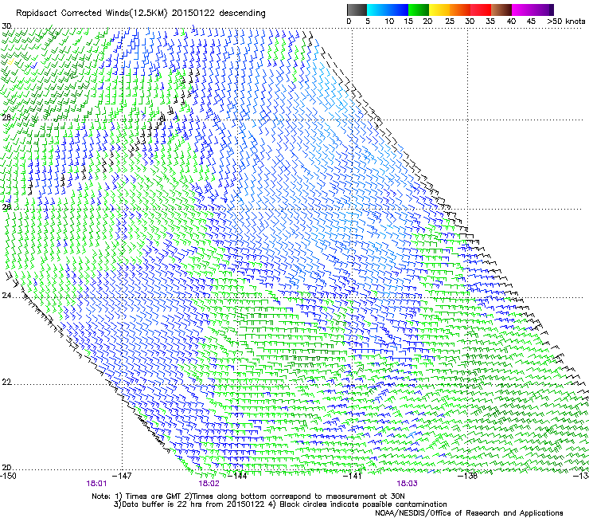Click the legend tick label '25'
Image resolution: width=589 pixels, height=518 pixels.
[450, 22]
